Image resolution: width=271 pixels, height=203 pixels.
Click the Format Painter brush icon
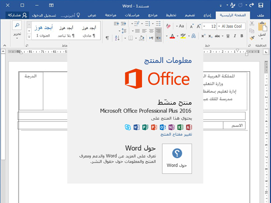click(251, 38)
